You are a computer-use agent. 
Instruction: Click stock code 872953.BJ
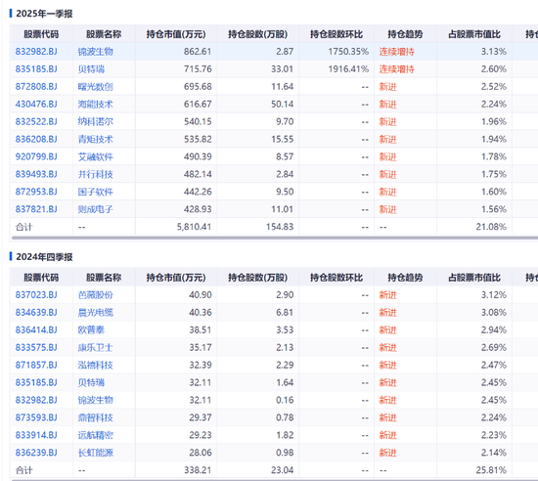pos(36,192)
